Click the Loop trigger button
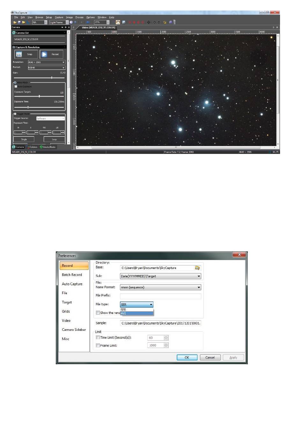Viewport: 303px width, 435px height. coord(54,139)
